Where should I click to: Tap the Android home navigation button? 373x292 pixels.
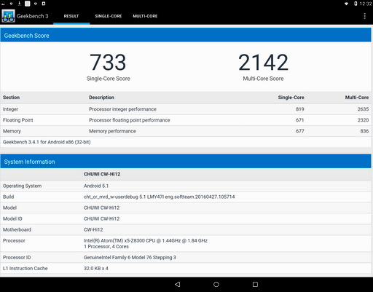pos(216,284)
